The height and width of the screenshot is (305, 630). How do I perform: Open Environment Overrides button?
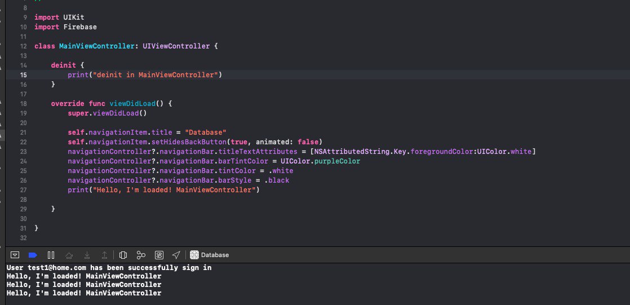[x=159, y=255]
